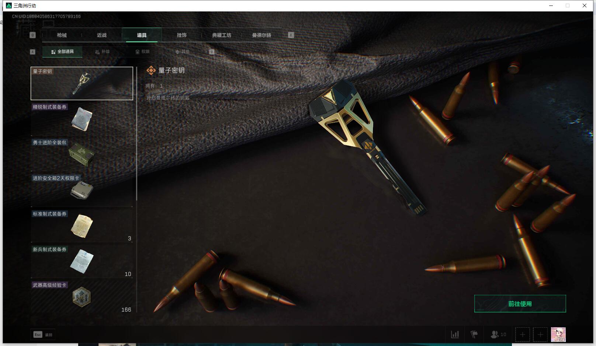
Task: Select the 量子密钥 item card
Action: tap(82, 83)
